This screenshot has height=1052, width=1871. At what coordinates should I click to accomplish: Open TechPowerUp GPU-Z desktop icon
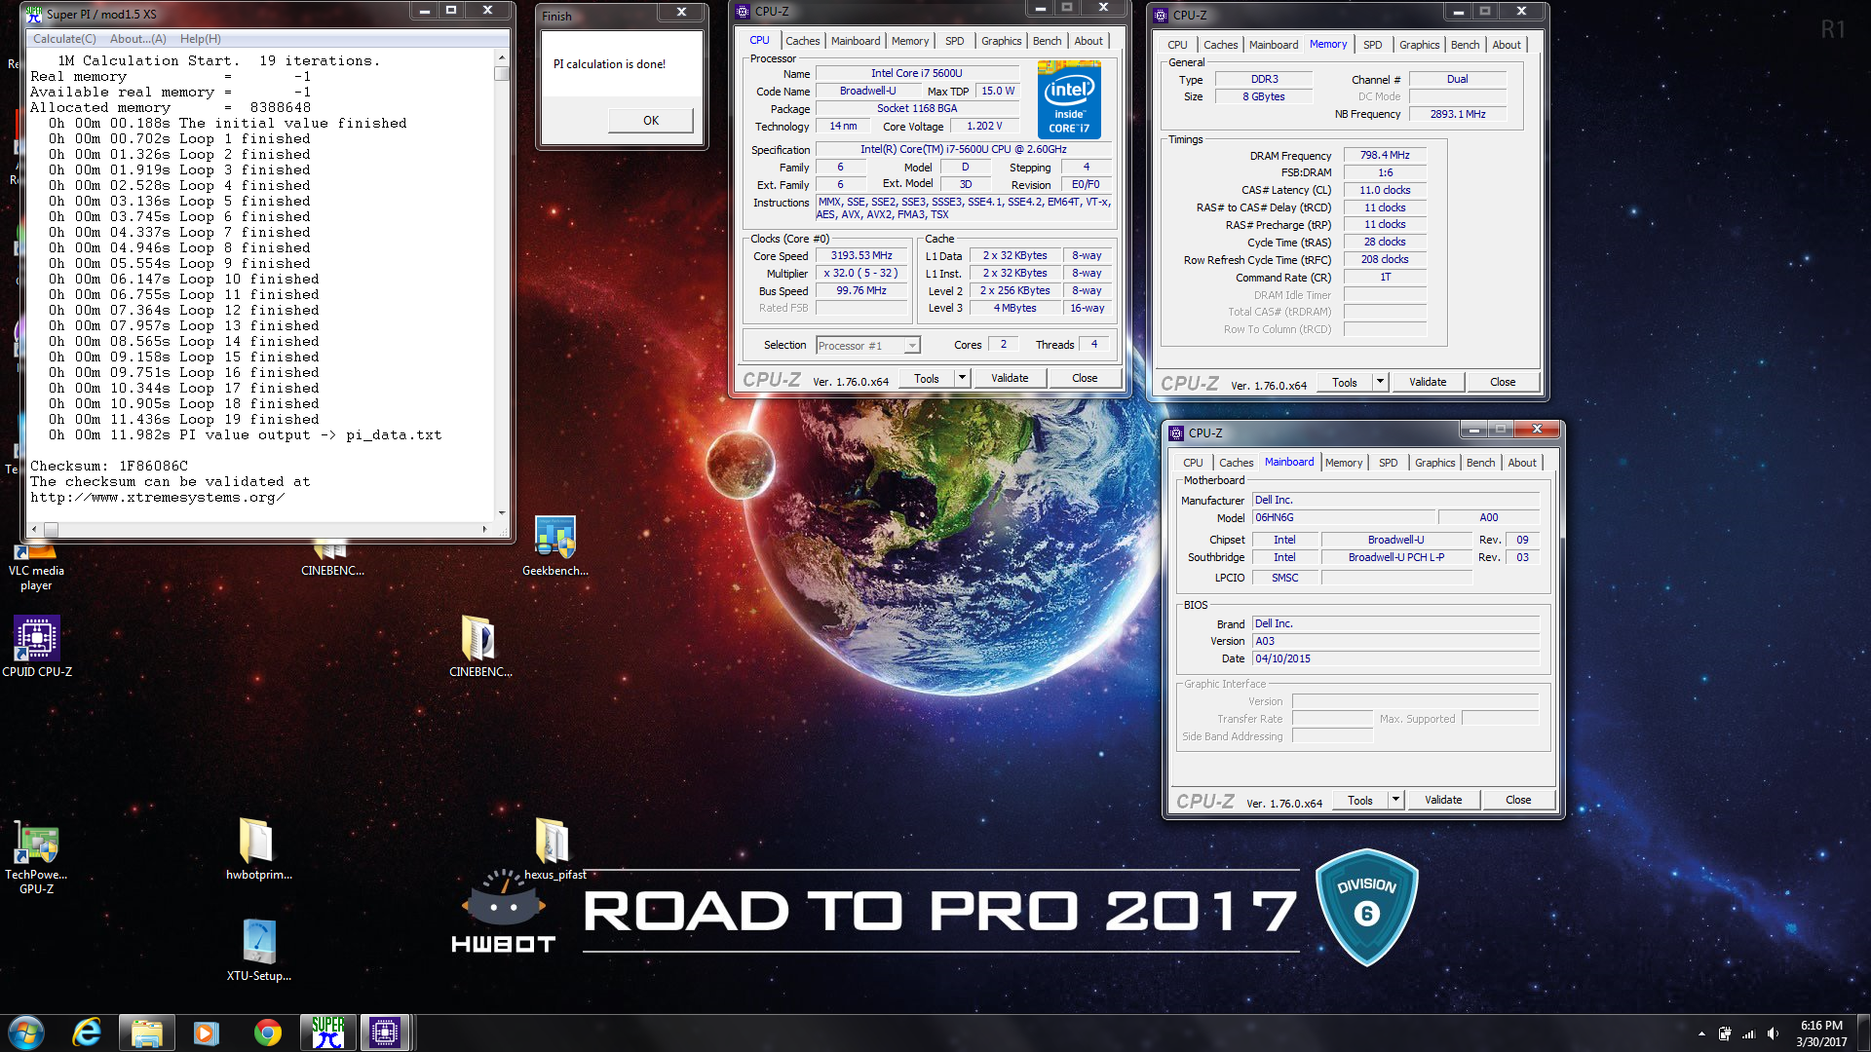37,858
